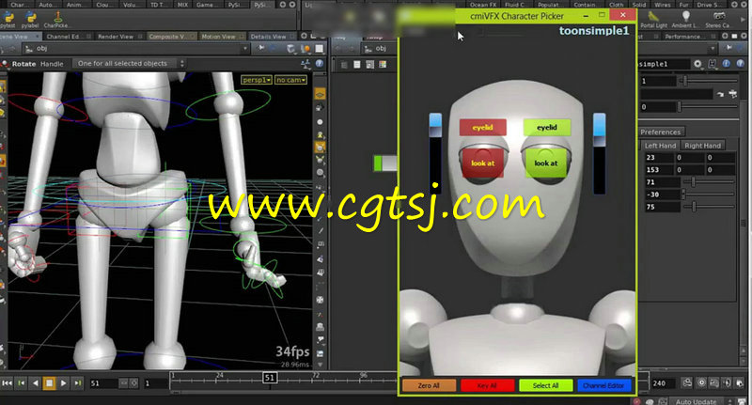Jump to the first frame of the timeline
Viewport: 752px width, 405px height.
point(7,383)
